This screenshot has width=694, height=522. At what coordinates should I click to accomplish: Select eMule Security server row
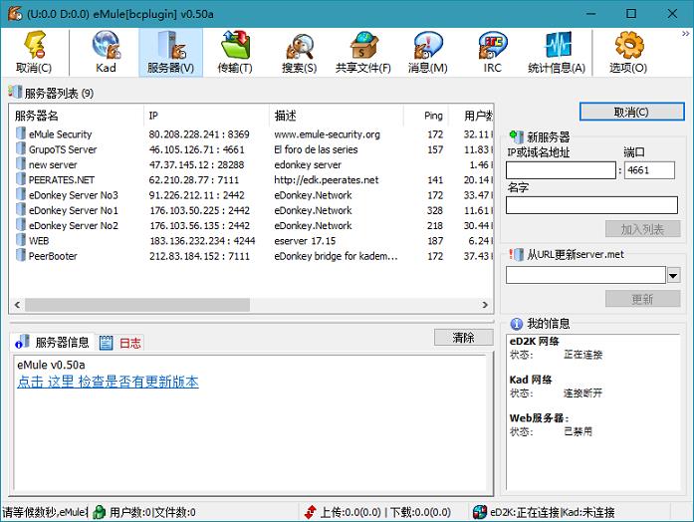(x=61, y=134)
